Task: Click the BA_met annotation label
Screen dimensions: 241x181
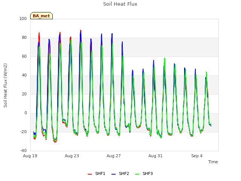Action: coord(41,16)
